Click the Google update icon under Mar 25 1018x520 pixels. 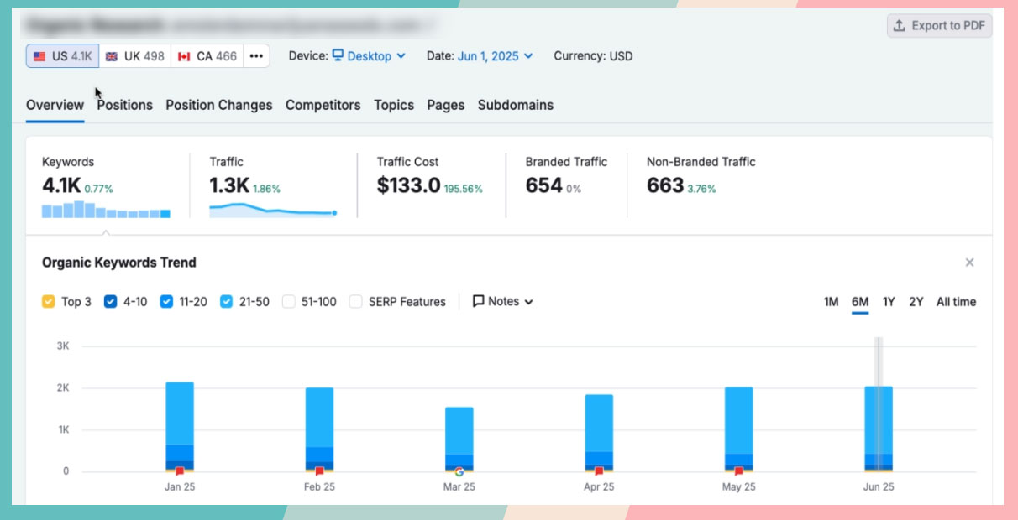coord(459,471)
